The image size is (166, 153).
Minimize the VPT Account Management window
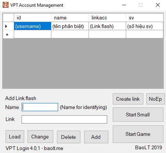124,5
